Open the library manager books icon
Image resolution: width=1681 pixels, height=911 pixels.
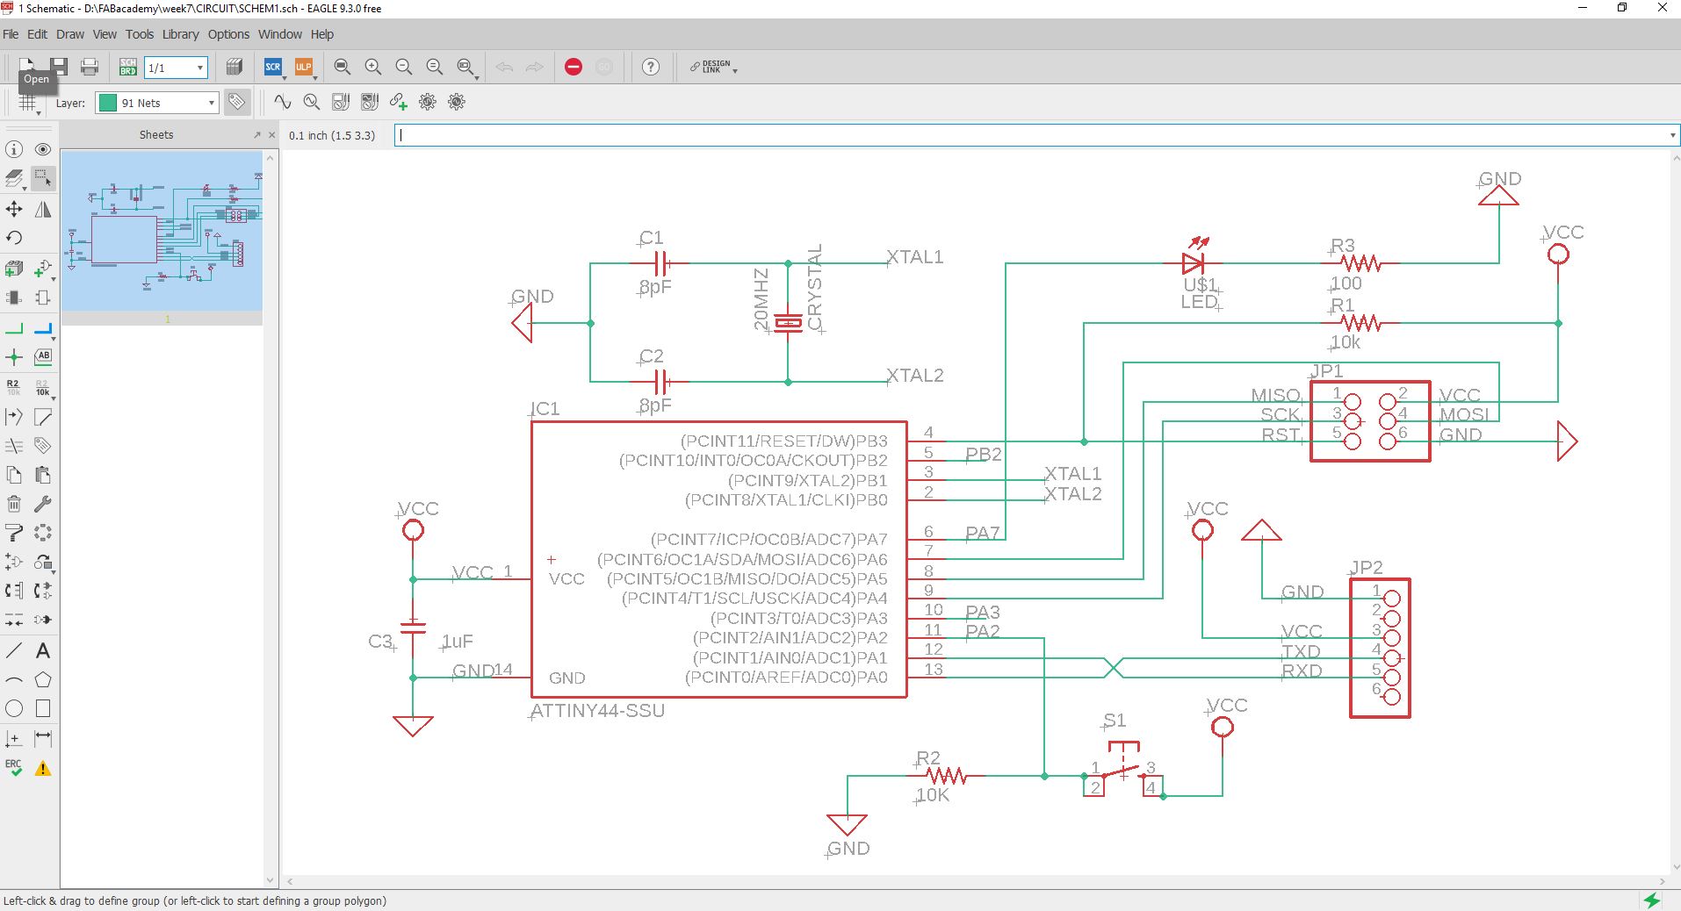pyautogui.click(x=234, y=67)
